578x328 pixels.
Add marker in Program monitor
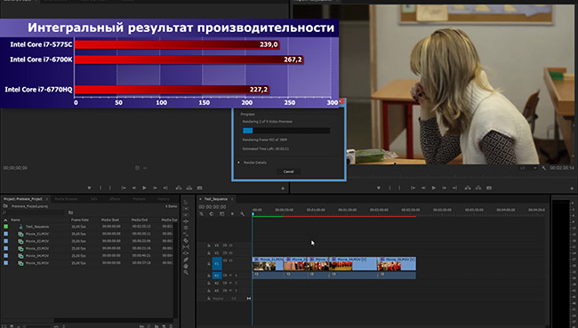(379, 188)
